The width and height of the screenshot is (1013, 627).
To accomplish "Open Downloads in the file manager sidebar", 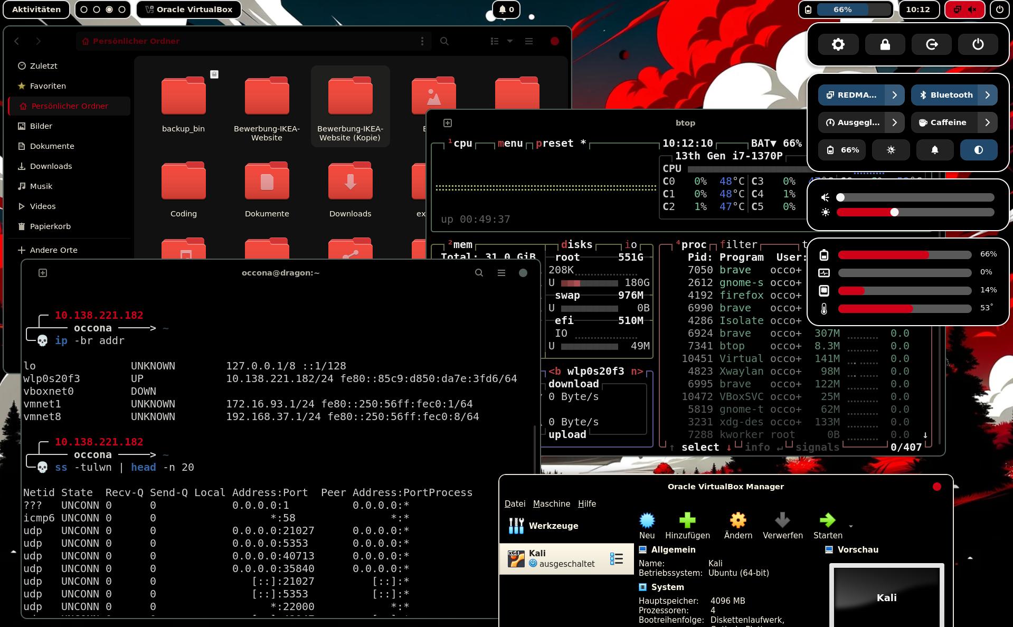I will 51,166.
